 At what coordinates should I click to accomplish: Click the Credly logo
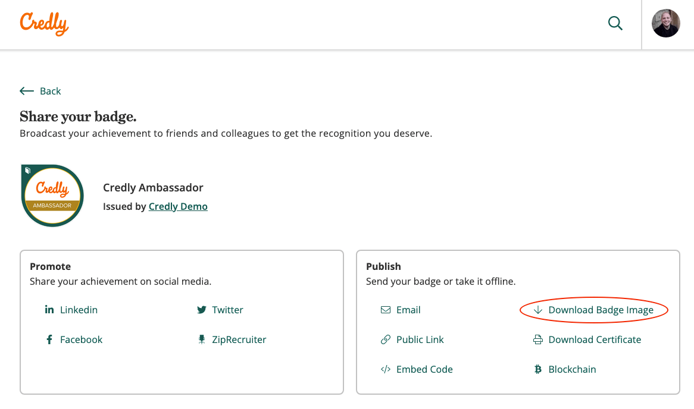pos(43,24)
